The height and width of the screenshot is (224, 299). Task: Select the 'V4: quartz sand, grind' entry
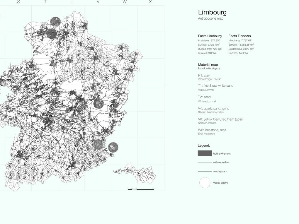pyautogui.click(x=214, y=109)
